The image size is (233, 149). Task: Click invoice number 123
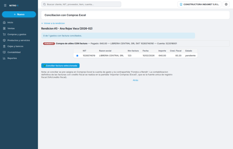tap(129, 56)
